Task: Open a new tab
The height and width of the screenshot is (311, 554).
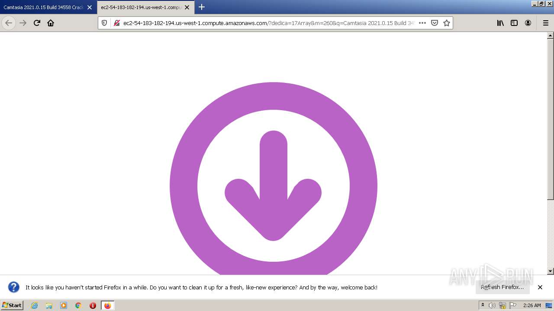Action: point(201,7)
